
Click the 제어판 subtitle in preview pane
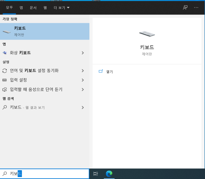click(147, 54)
